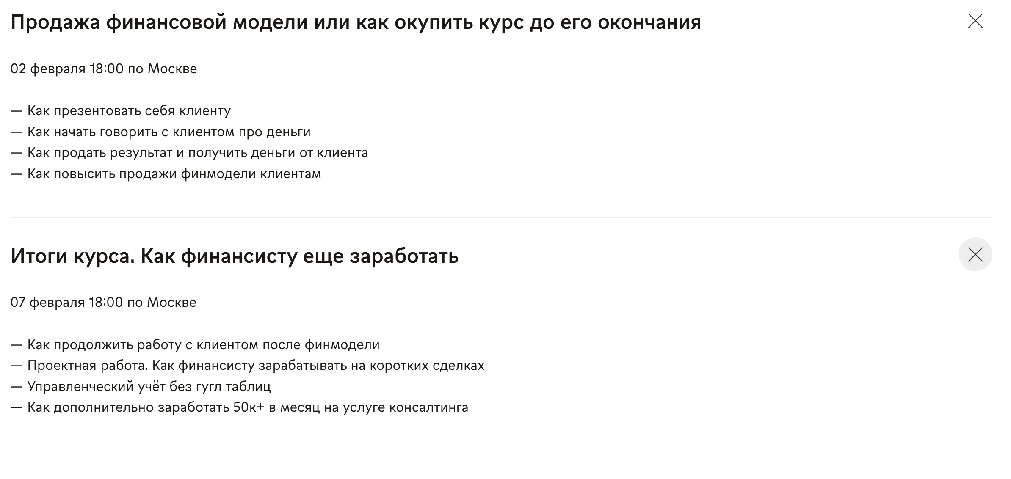Image resolution: width=1011 pixels, height=479 pixels.
Task: Click the "Проектная работа" bullet line
Action: click(256, 366)
